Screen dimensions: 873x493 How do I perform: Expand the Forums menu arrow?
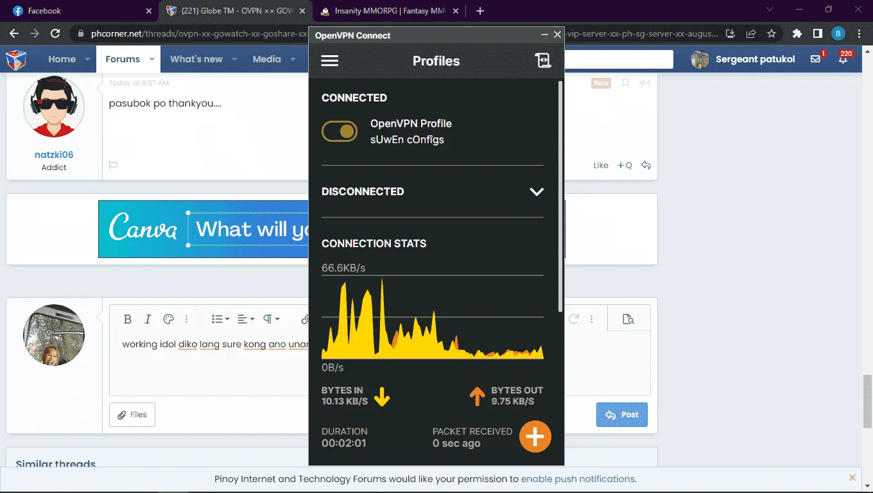(152, 59)
